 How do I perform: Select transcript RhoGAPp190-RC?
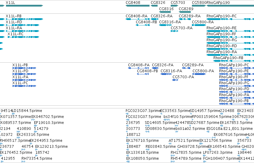pos(230,19)
